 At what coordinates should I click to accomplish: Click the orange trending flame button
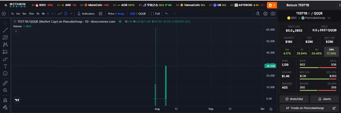click(272, 5)
